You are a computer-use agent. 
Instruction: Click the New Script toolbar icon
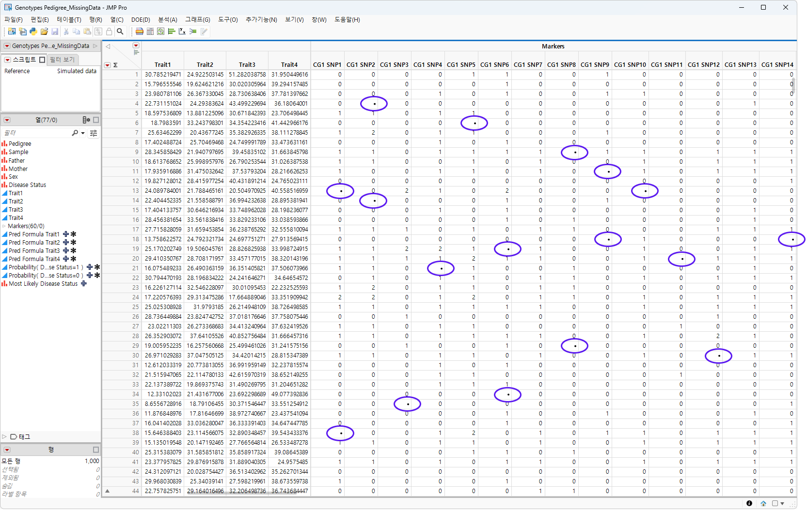[23, 31]
